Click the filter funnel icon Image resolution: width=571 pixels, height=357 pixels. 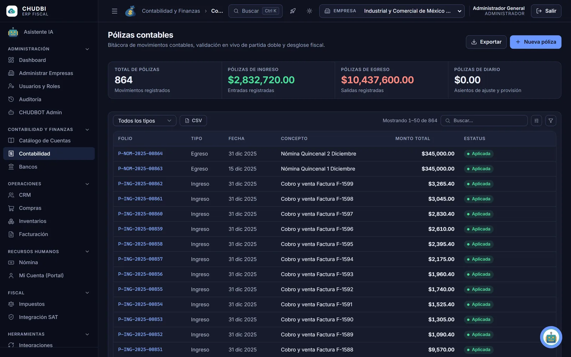pyautogui.click(x=551, y=121)
